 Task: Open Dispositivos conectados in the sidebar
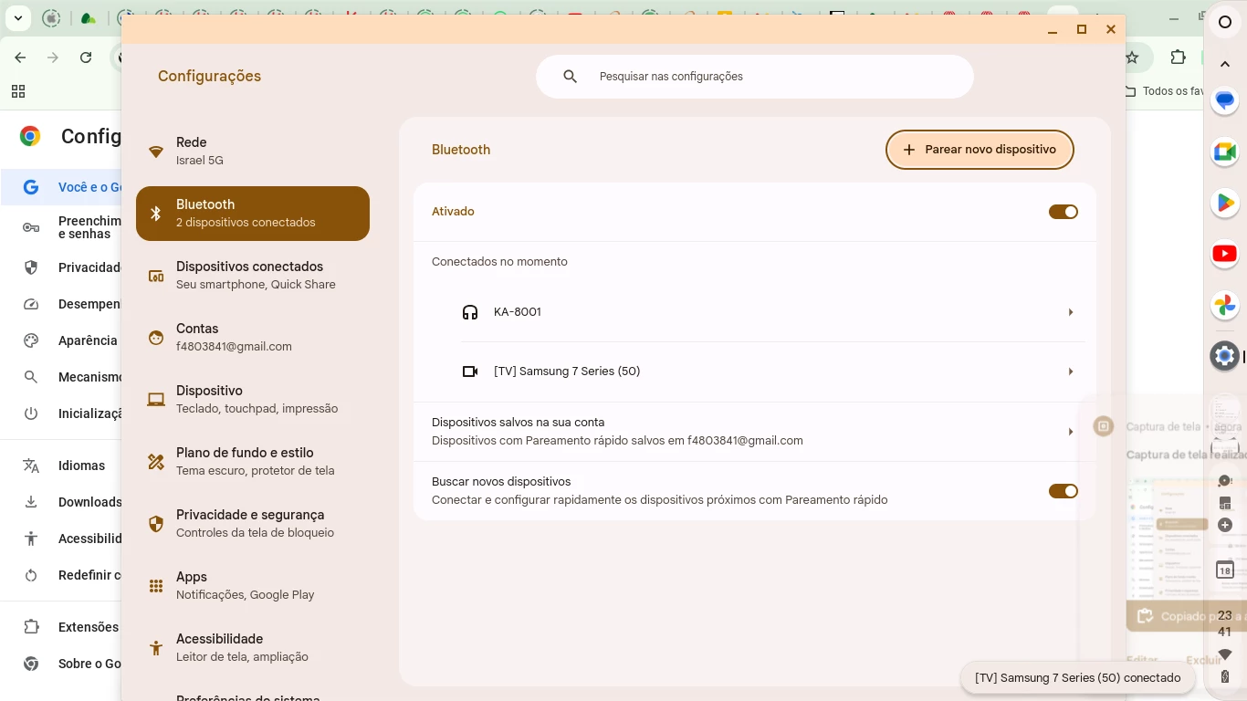point(253,276)
